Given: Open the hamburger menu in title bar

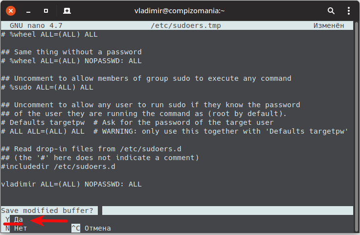Looking at the screenshot, I should (x=348, y=10).
